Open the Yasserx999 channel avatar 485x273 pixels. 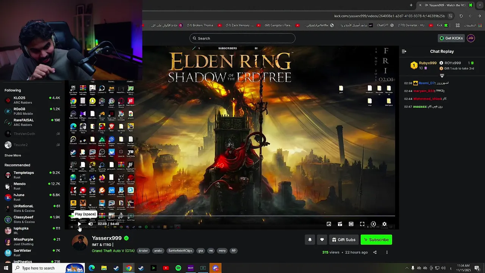click(x=80, y=243)
